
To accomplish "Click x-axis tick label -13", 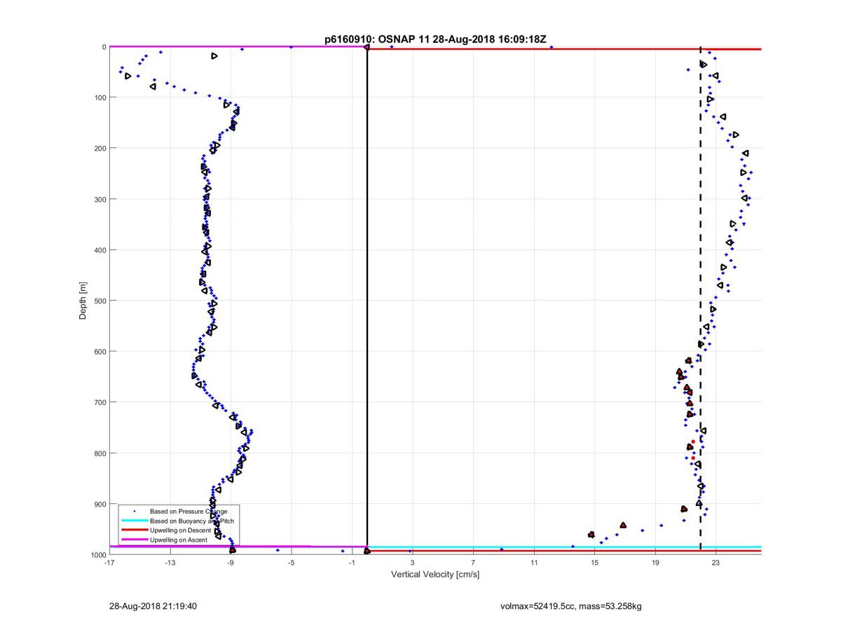I will (170, 562).
